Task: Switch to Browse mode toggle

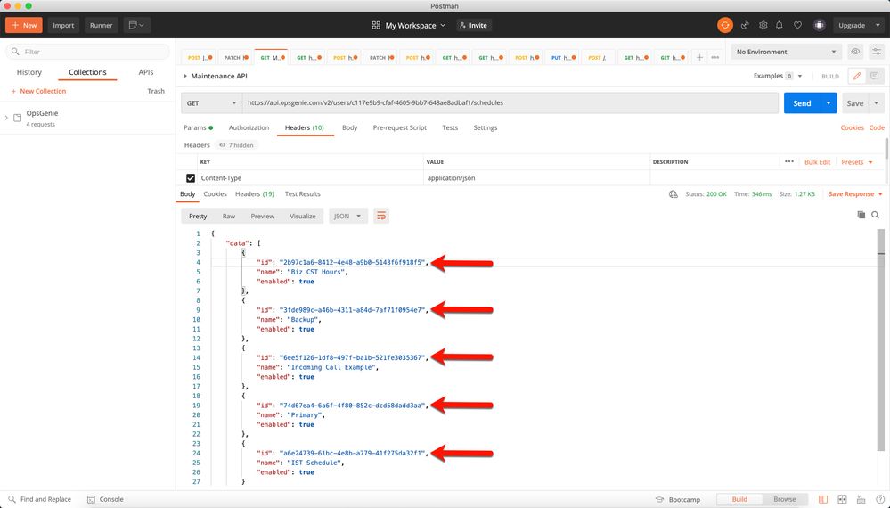Action: point(785,499)
